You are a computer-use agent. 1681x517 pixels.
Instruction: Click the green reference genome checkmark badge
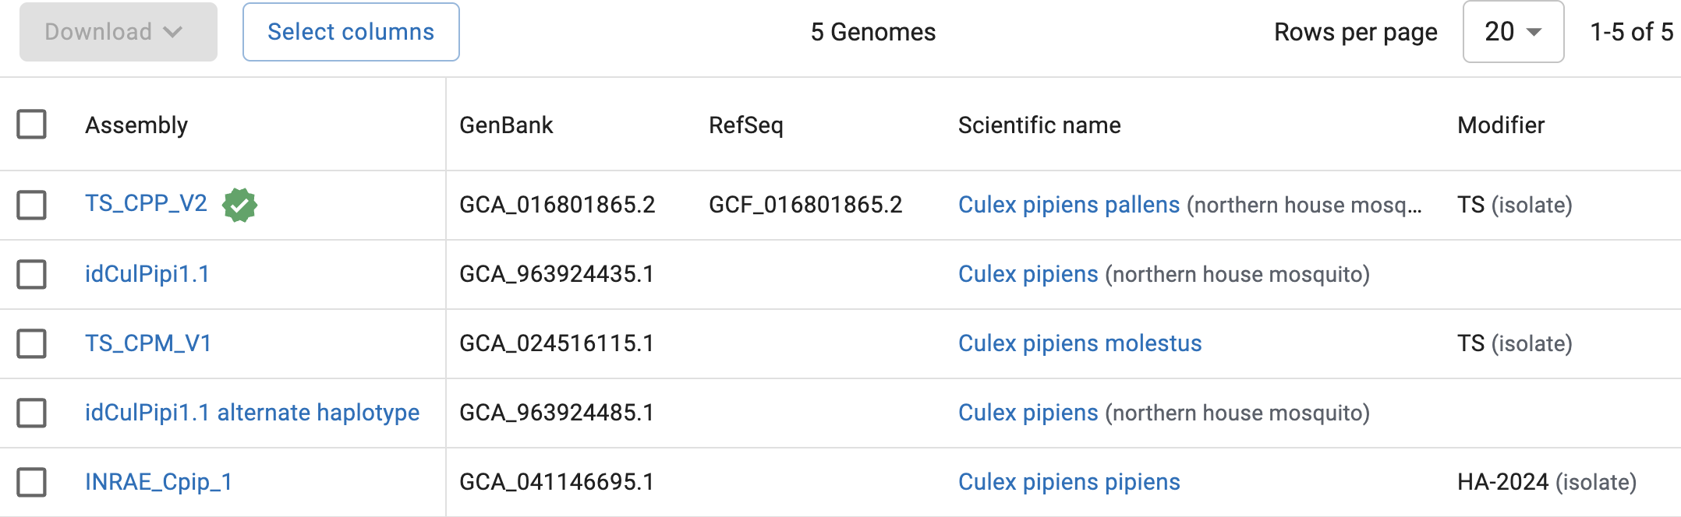(x=239, y=206)
